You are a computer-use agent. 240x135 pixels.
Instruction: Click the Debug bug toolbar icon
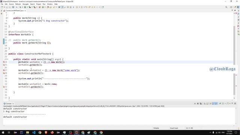(20, 7)
